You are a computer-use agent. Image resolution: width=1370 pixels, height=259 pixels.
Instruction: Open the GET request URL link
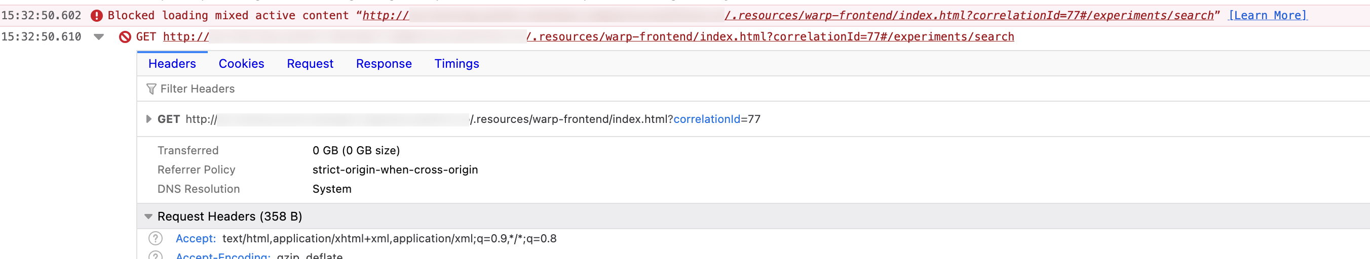point(770,36)
